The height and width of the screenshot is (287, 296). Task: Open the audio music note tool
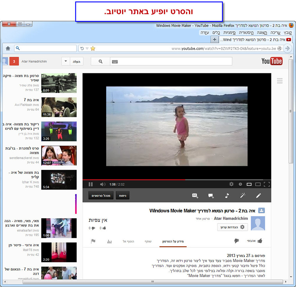(227, 195)
